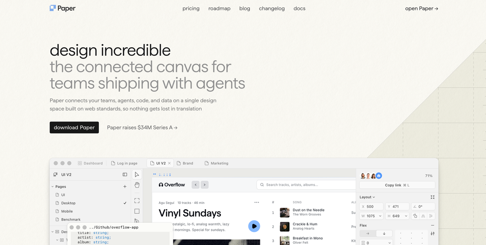The image size is (486, 245).
Task: Click the Vinyl Sundays playlist title
Action: [190, 213]
